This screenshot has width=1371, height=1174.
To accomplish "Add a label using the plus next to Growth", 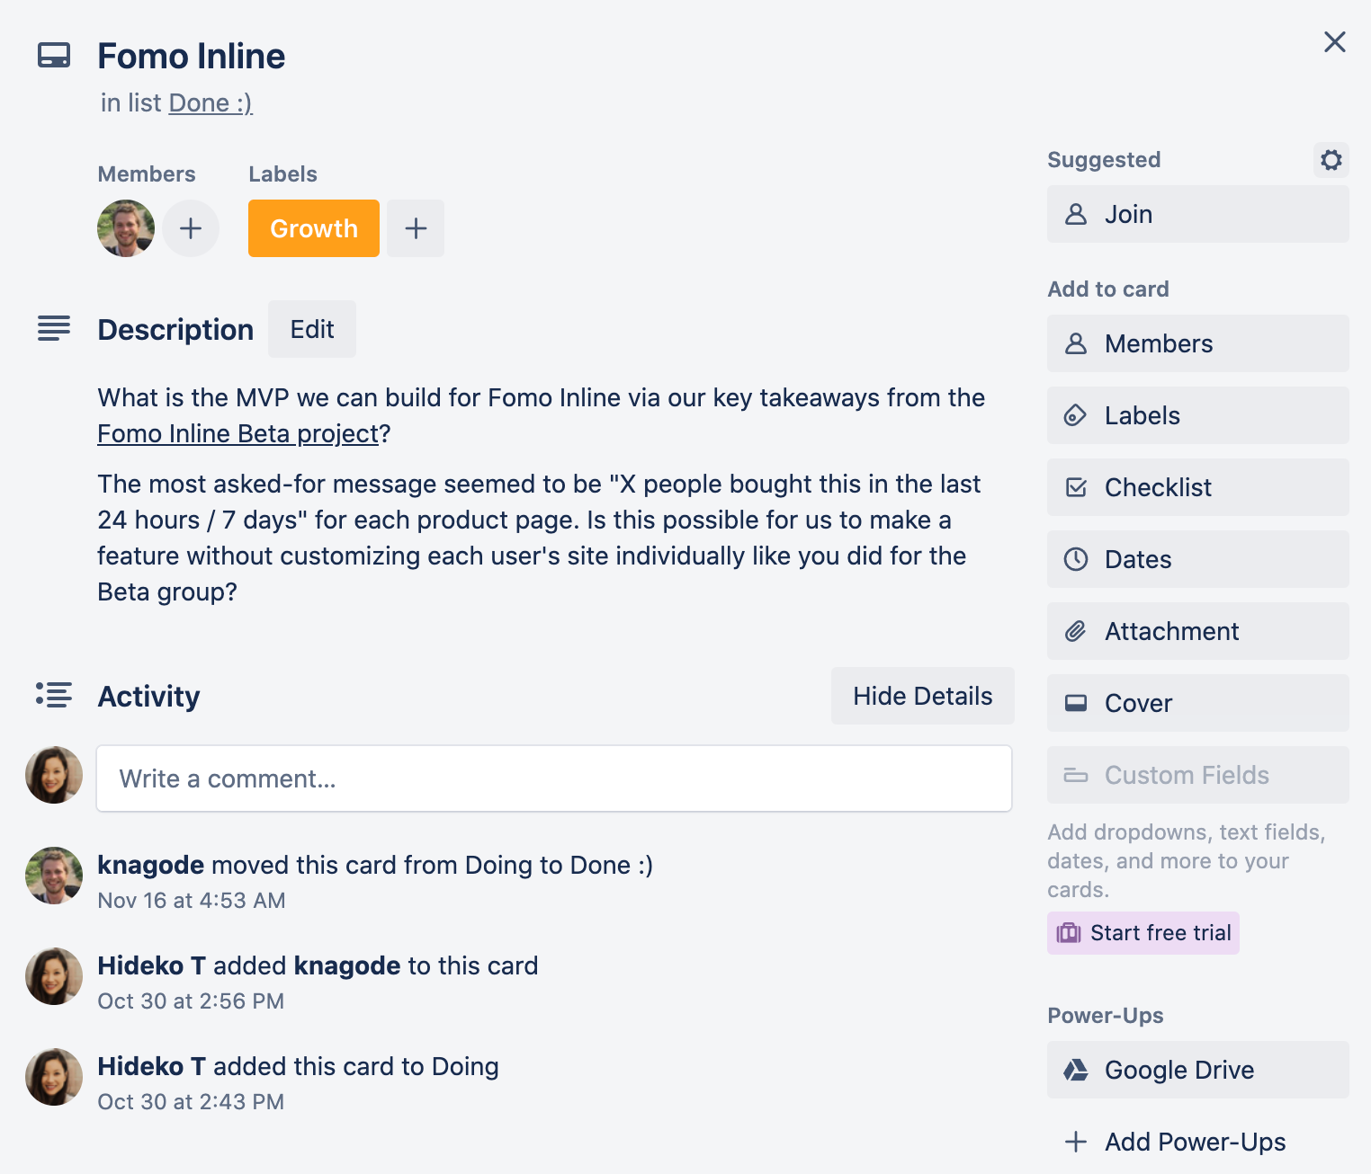I will click(x=416, y=228).
